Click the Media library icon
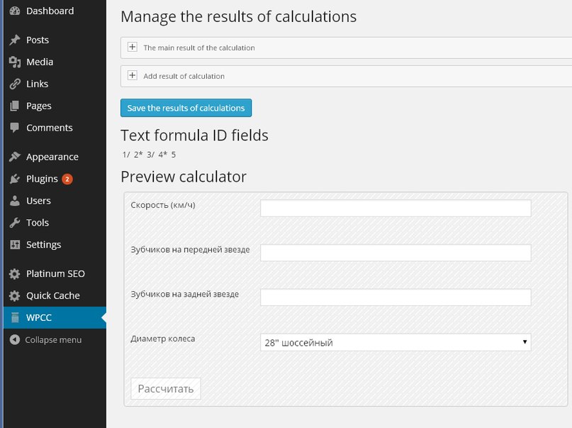 14,62
